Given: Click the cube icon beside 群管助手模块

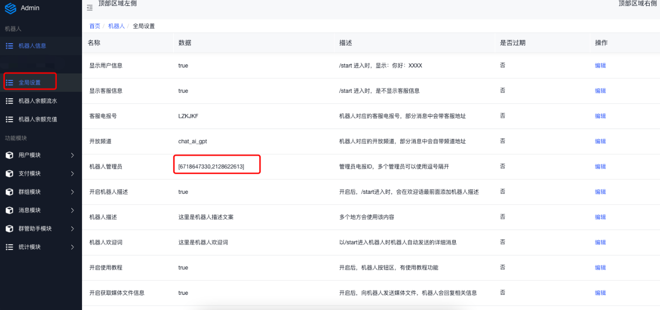Looking at the screenshot, I should [9, 229].
